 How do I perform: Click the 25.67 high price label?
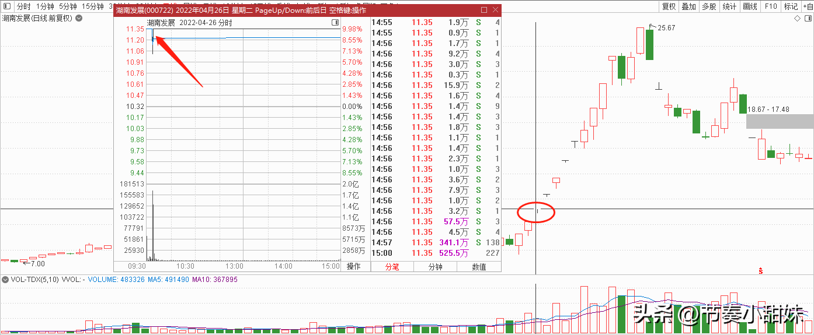(x=666, y=28)
